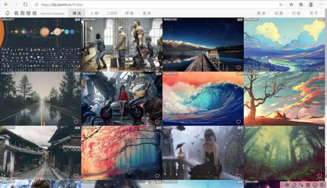Save the heist characters 1920x1080 wallpaper
The image size is (327, 188).
click(x=159, y=20)
